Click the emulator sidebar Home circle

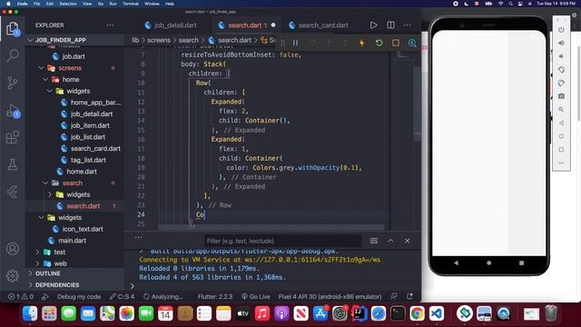[x=561, y=136]
